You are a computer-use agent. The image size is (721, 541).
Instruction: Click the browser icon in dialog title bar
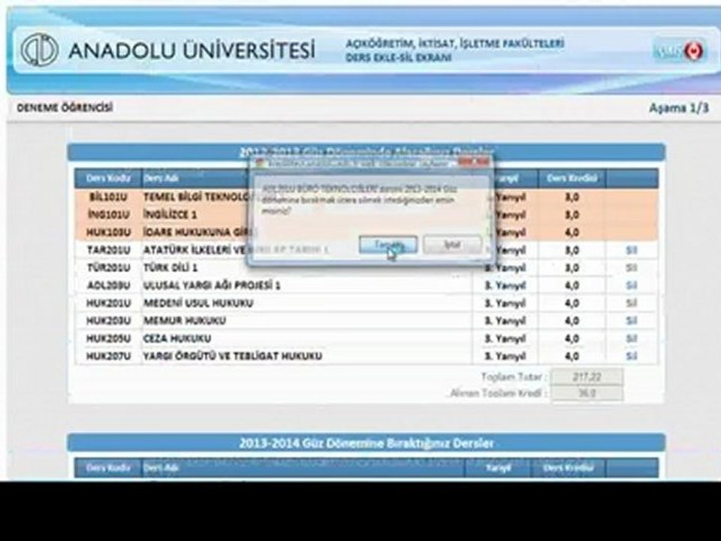pyautogui.click(x=260, y=163)
